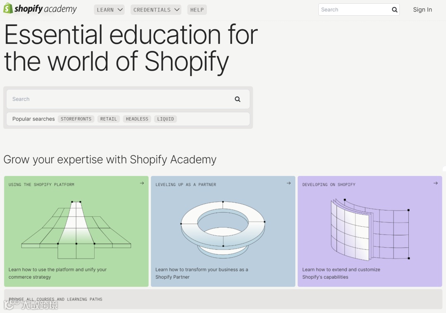Click arrow on Using the Shopify Platform card
Screen dimensions: 446x313
[x=142, y=183]
